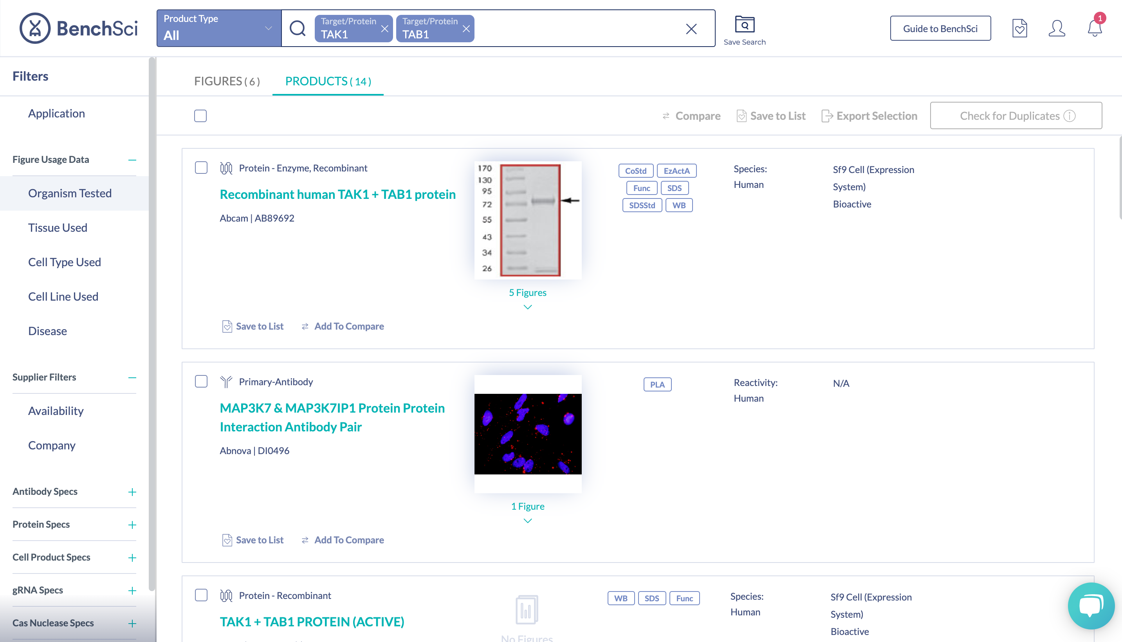1122x642 pixels.
Task: Toggle the select-all products checkbox
Action: pos(200,116)
